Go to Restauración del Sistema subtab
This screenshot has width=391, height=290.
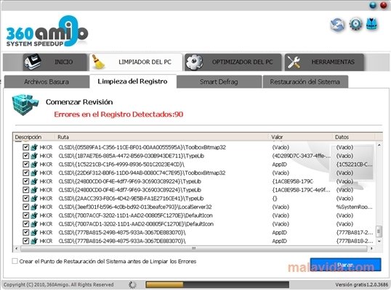click(x=305, y=82)
